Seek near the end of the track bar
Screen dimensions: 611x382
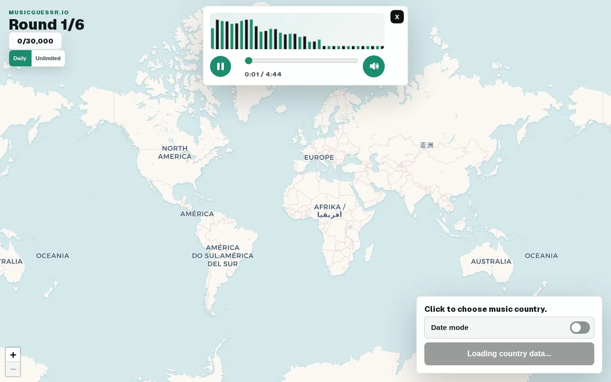353,61
